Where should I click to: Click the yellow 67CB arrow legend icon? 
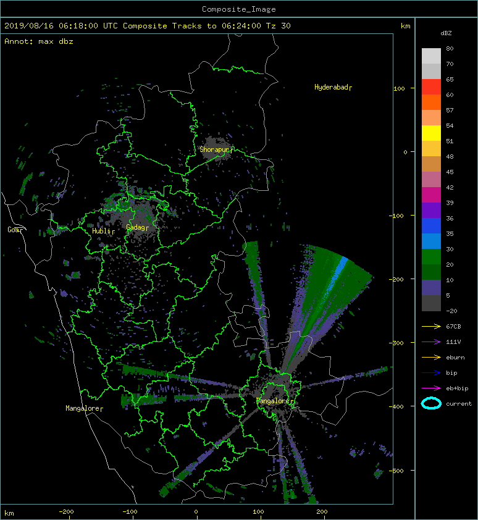click(431, 327)
